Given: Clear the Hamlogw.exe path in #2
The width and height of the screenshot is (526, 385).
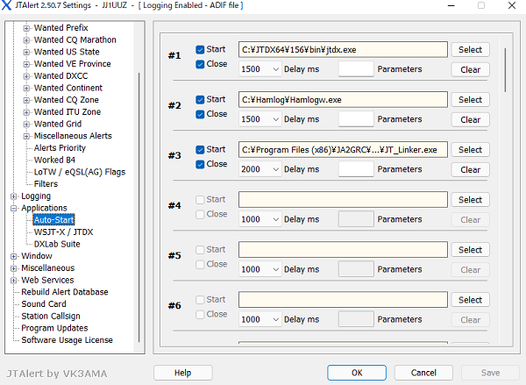Looking at the screenshot, I should point(470,119).
